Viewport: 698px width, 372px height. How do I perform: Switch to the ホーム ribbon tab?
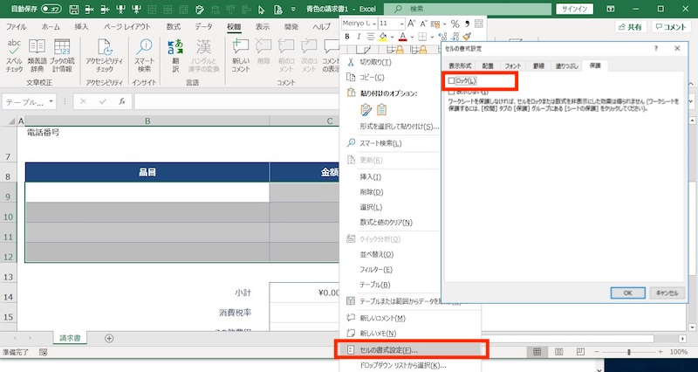(51, 27)
